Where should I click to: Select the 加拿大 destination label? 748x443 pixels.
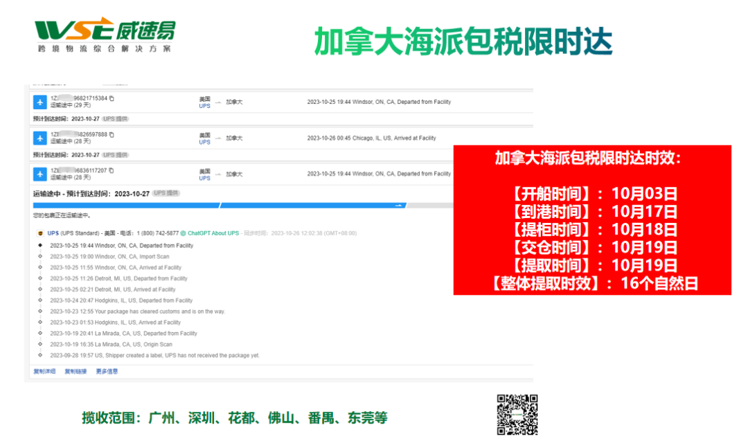tap(235, 102)
